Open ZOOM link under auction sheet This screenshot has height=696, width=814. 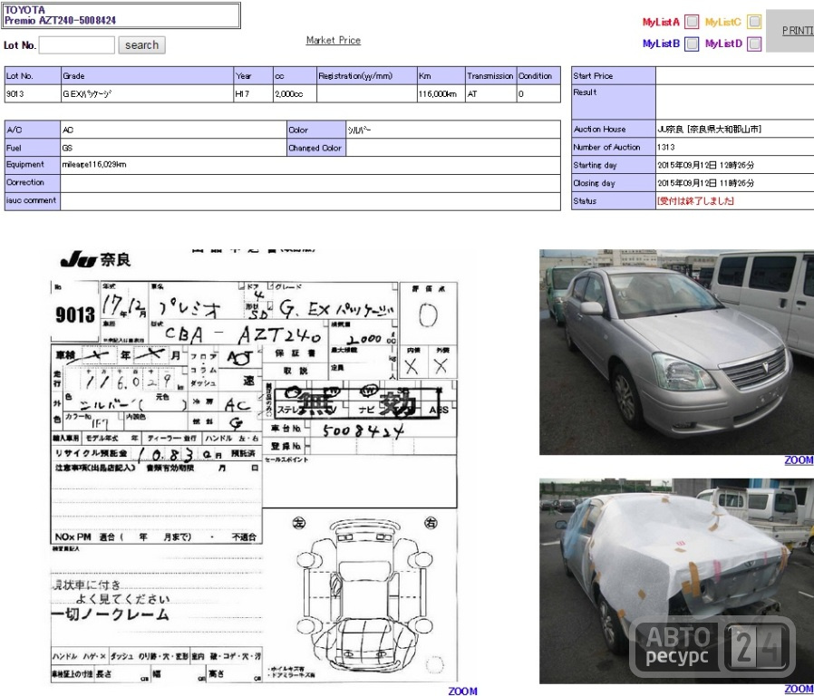[x=462, y=691]
